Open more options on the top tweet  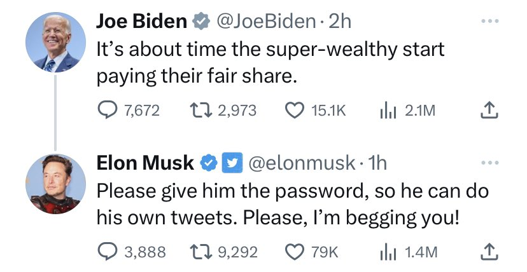pos(490,22)
